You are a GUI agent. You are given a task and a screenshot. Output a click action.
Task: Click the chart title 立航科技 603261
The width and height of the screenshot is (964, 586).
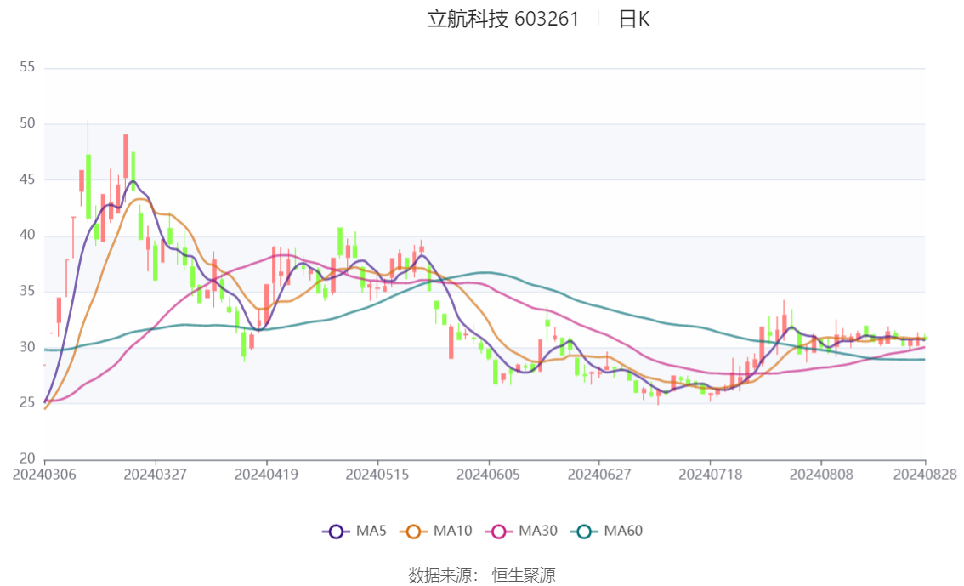[x=503, y=19]
